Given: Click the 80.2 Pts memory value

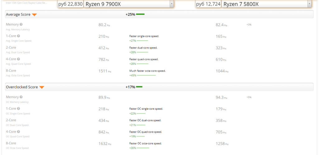Looking at the screenshot, I should (104, 25).
